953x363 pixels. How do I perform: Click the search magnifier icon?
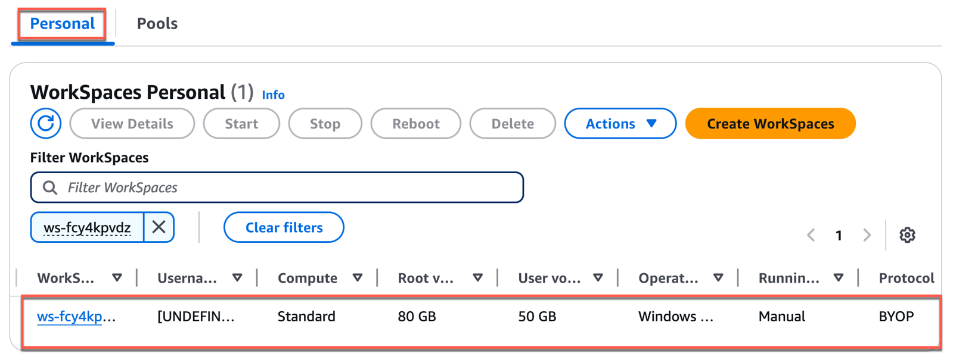(50, 187)
